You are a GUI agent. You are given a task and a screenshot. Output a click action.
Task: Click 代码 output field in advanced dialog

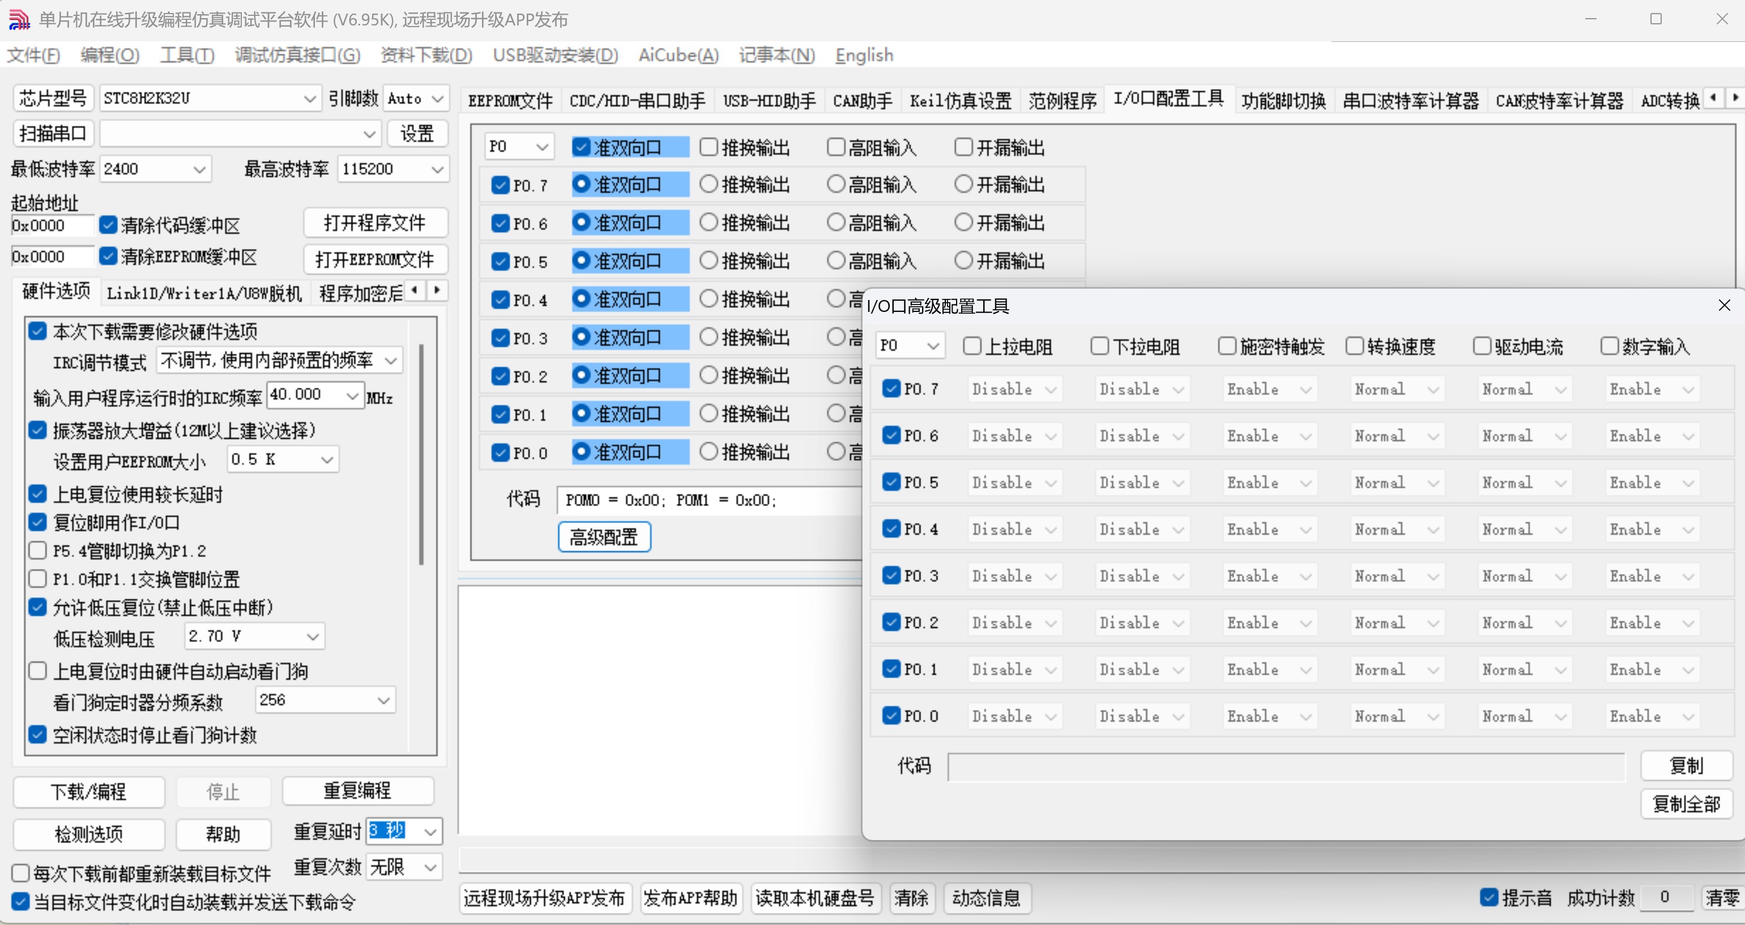(1285, 766)
